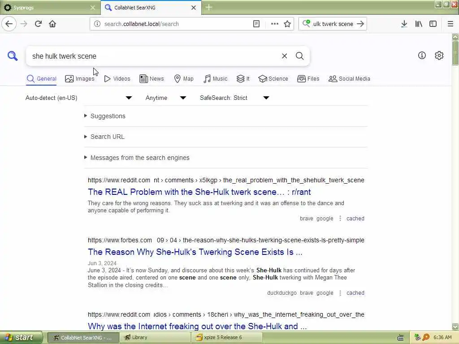This screenshot has width=459, height=344.
Task: Submit browser search bar with arrow
Action: point(360,24)
